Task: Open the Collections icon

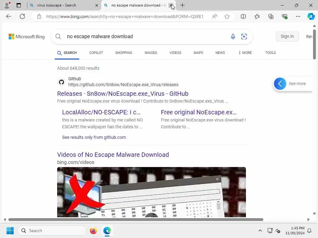Action: [x=271, y=16]
